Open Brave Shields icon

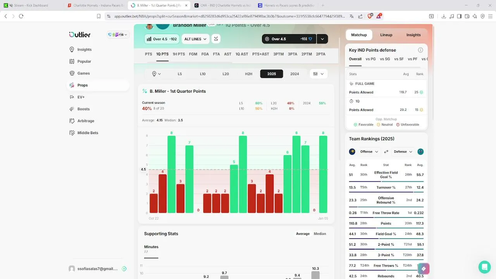tap(370, 16)
